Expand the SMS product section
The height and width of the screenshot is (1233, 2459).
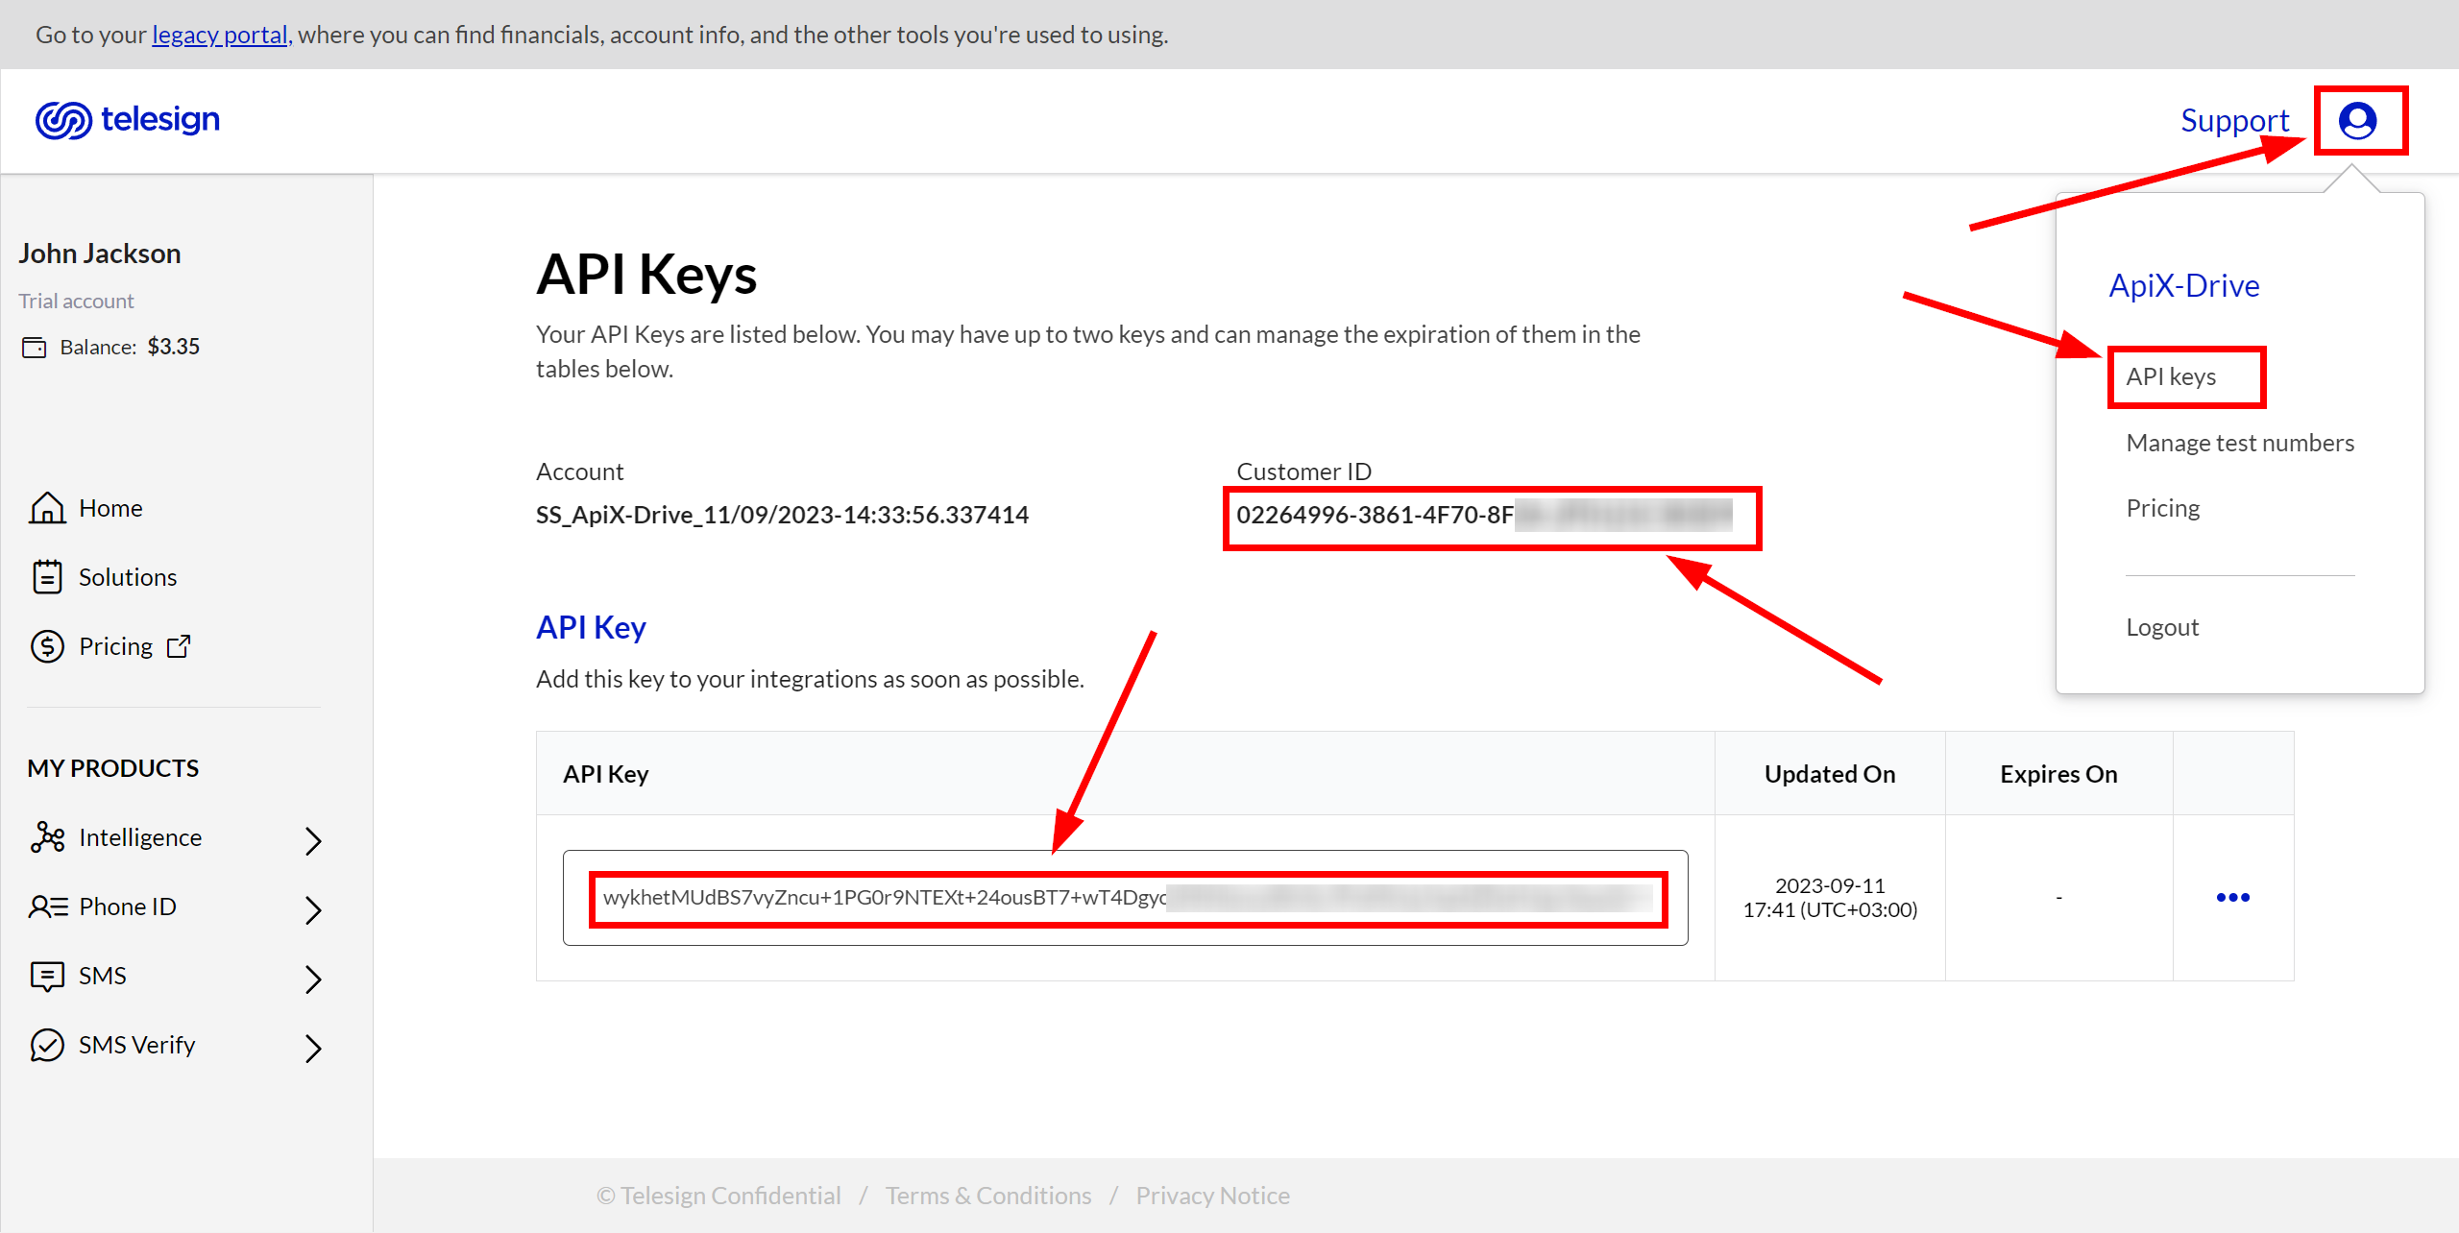coord(313,975)
